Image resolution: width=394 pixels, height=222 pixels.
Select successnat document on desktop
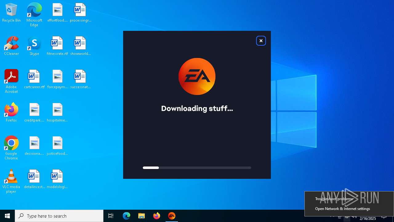click(x=80, y=80)
